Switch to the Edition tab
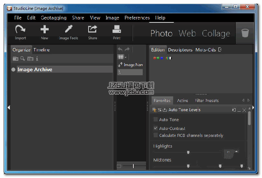Screen dimensions: 262x178 pyautogui.click(x=158, y=50)
